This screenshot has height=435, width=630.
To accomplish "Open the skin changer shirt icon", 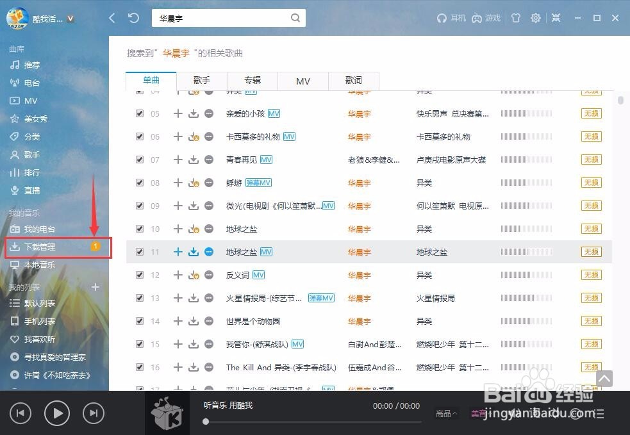I will pos(516,18).
